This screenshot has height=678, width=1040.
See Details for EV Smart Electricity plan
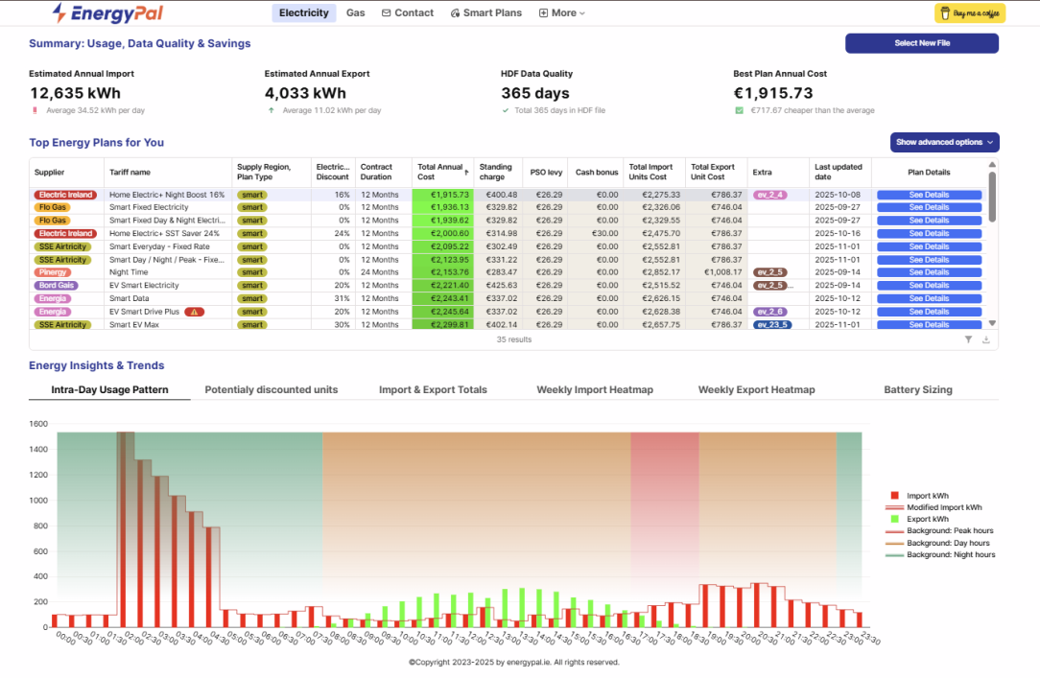click(929, 286)
